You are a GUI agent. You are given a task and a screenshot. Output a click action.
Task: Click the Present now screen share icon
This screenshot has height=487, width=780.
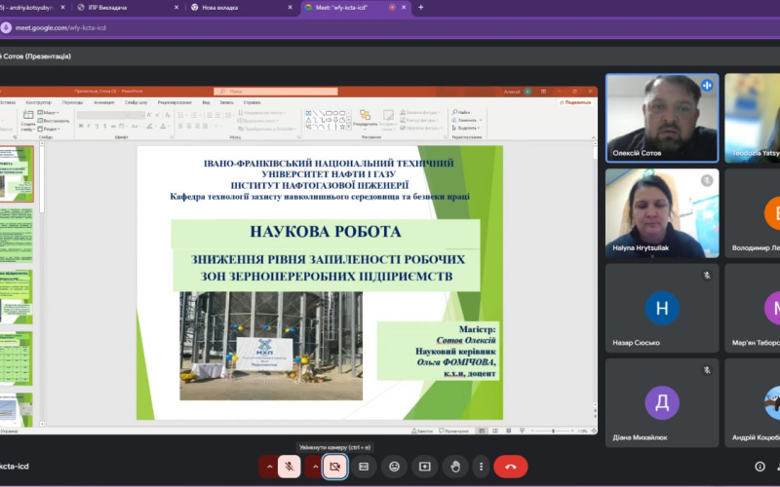424,467
